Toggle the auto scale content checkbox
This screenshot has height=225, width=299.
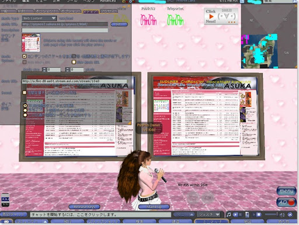25,56
